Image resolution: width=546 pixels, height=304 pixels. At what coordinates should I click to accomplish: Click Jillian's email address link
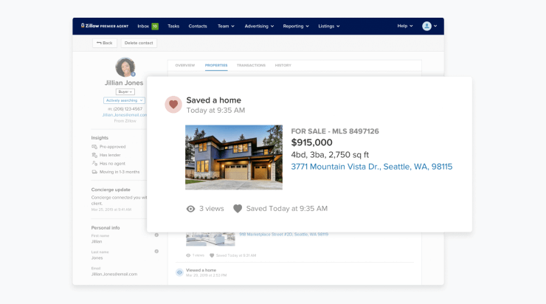coord(124,115)
